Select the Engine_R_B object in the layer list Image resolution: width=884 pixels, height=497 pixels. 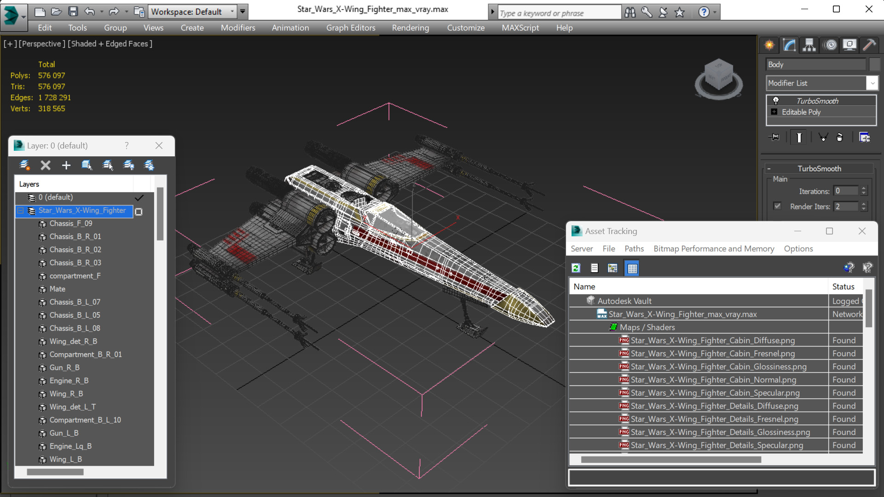(69, 381)
